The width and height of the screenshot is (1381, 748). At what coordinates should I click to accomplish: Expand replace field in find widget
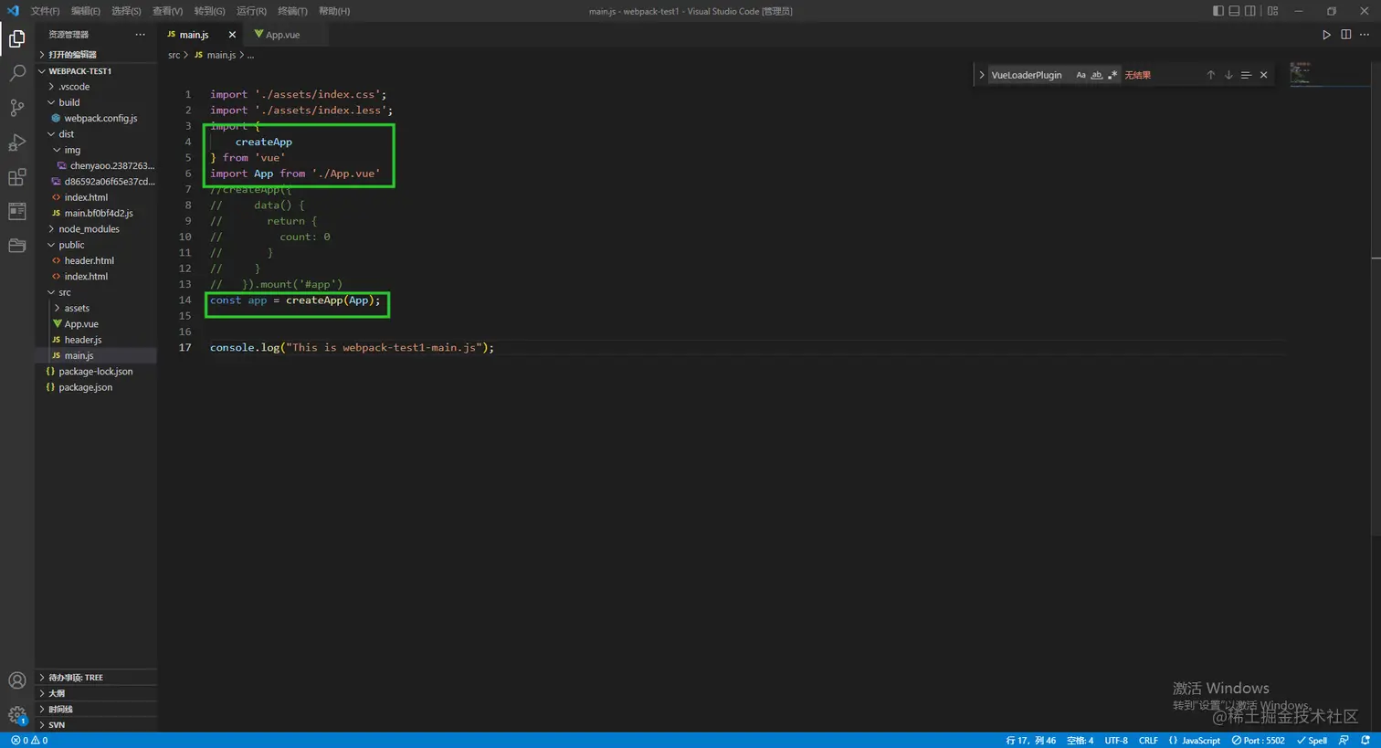click(982, 75)
